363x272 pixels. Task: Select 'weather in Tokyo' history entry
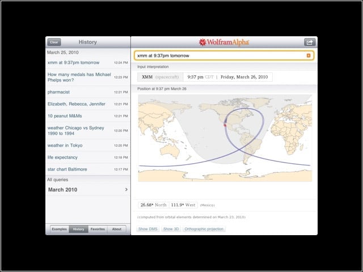point(88,146)
